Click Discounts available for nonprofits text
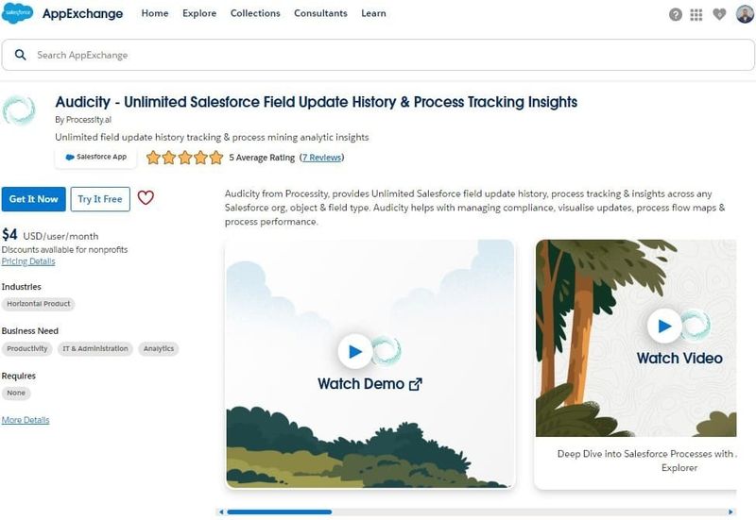756x520 pixels. (x=64, y=249)
